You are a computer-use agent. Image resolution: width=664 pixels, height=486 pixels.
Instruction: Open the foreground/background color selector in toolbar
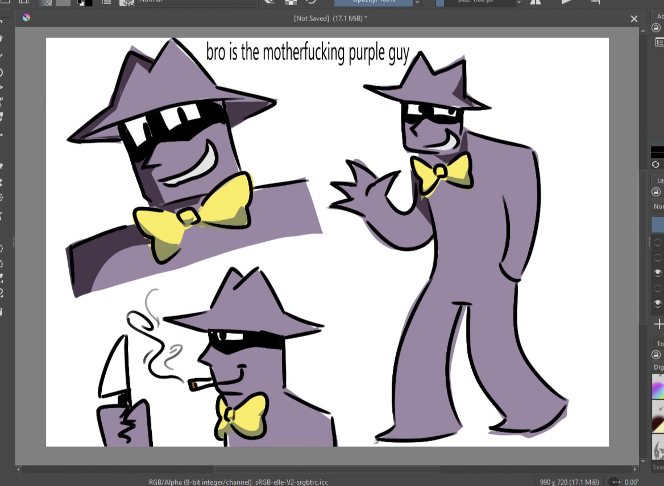pyautogui.click(x=85, y=2)
